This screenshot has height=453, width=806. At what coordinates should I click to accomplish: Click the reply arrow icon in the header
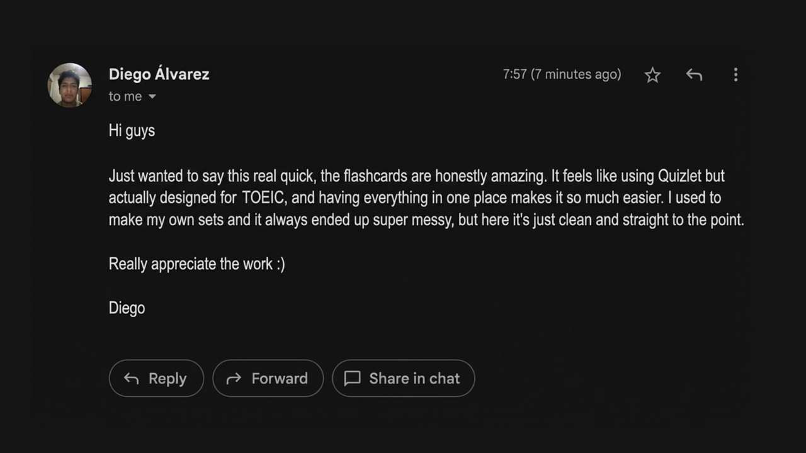(x=694, y=75)
